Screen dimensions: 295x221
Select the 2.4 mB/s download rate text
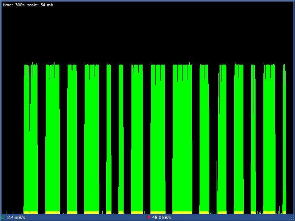pyautogui.click(x=16, y=218)
